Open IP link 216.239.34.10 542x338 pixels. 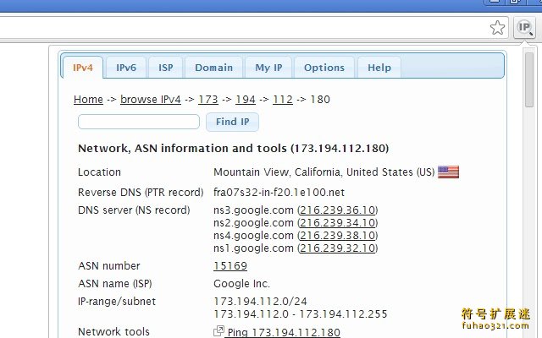pos(338,223)
